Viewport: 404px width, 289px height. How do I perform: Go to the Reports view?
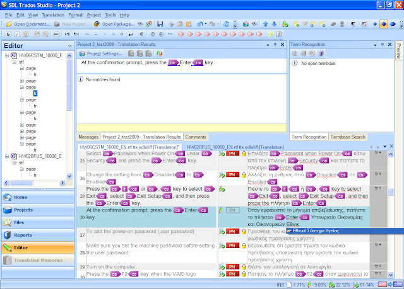38,235
